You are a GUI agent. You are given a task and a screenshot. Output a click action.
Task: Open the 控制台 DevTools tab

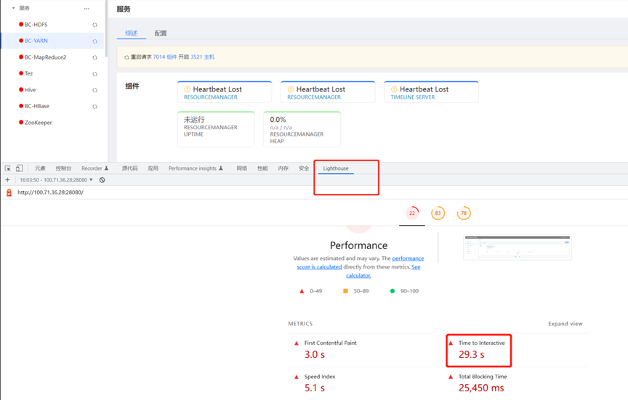(64, 168)
